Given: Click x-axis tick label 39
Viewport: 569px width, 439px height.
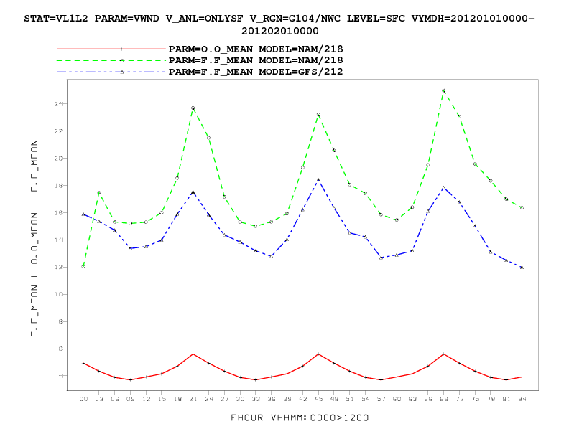Looking at the screenshot, I should point(287,399).
